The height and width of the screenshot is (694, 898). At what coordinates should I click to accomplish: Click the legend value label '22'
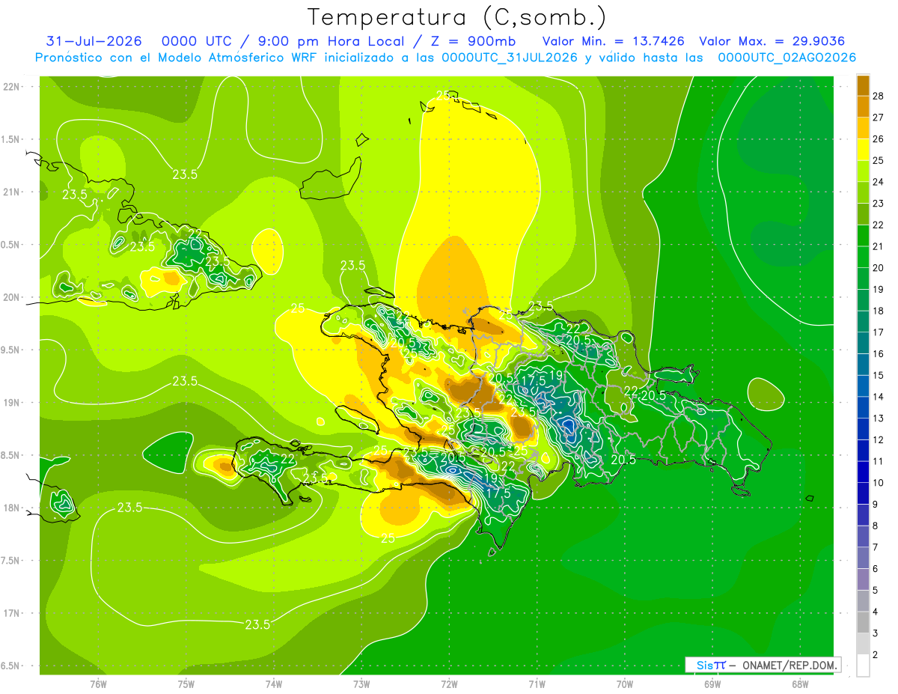[x=879, y=225]
